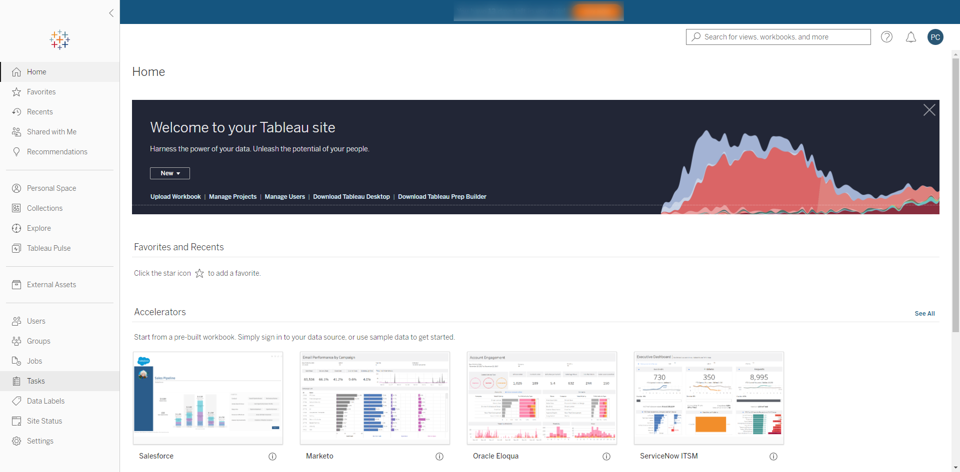Go to Home in the sidebar
Image resolution: width=960 pixels, height=472 pixels.
tap(60, 72)
